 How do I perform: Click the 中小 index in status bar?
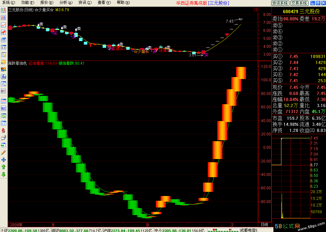pos(180,230)
